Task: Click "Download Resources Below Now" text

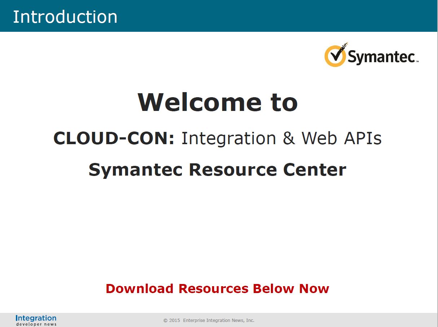Action: [x=218, y=289]
